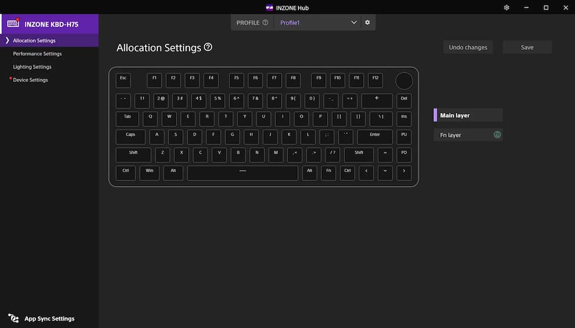Go to Lighting Settings
Viewport: 575px width, 328px height.
(32, 67)
